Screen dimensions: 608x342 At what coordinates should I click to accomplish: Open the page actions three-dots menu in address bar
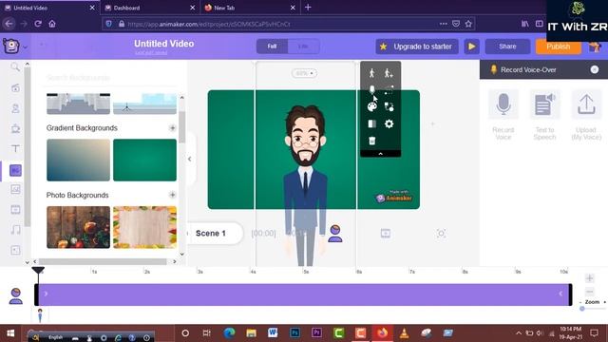[x=444, y=24]
